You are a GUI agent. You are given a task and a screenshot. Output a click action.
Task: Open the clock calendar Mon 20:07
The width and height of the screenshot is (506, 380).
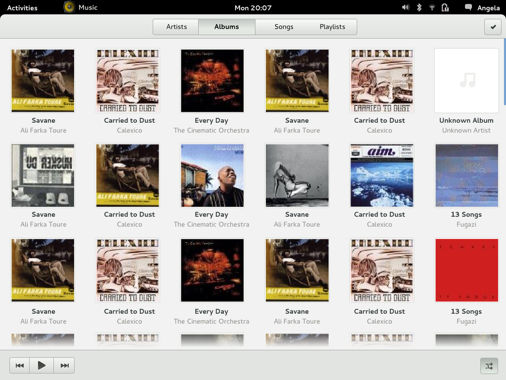(253, 8)
